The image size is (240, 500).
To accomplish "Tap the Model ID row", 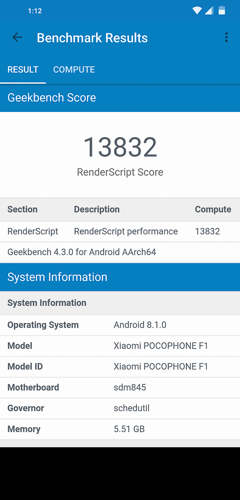I will point(120,367).
